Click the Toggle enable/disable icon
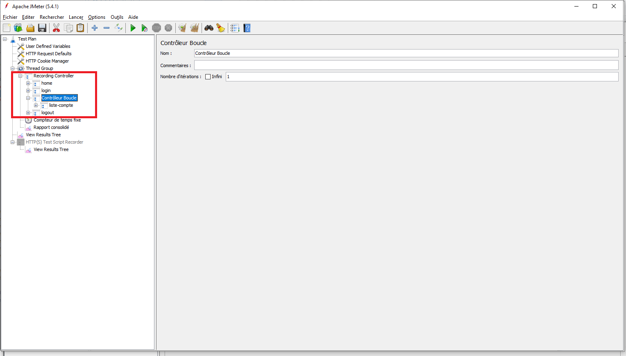The height and width of the screenshot is (356, 626). pyautogui.click(x=118, y=28)
